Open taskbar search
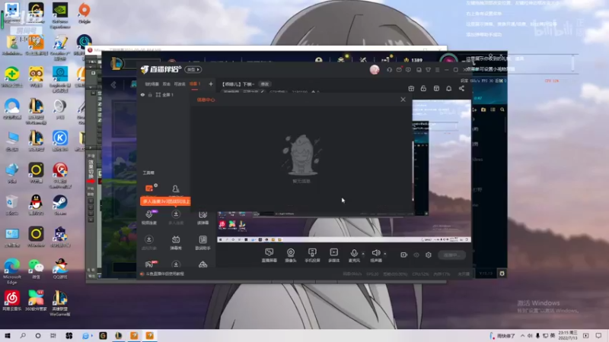Screen dimensions: 609x342 23,336
